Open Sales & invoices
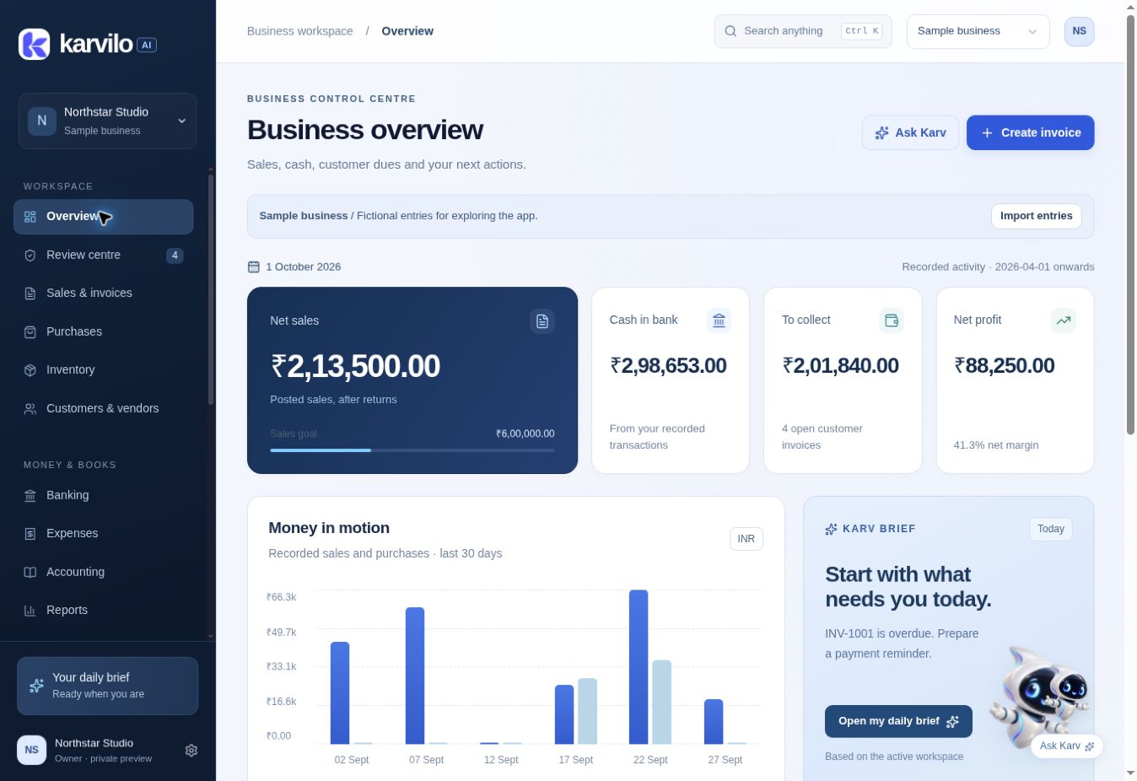The image size is (1137, 781). (x=104, y=294)
